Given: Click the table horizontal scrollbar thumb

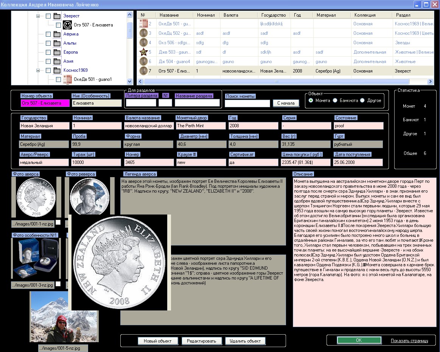Looking at the screenshot, I should pyautogui.click(x=277, y=82).
